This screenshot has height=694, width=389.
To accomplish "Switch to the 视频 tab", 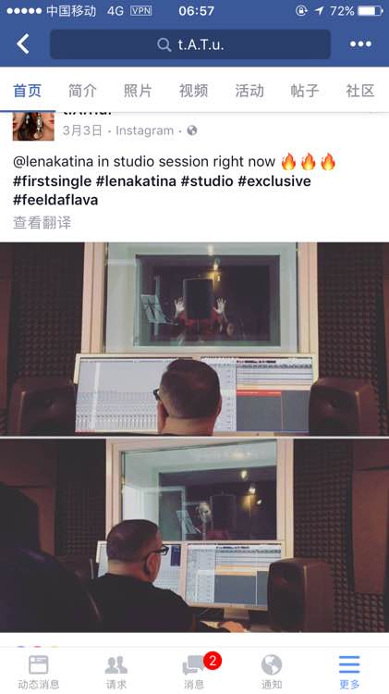I will pyautogui.click(x=193, y=91).
